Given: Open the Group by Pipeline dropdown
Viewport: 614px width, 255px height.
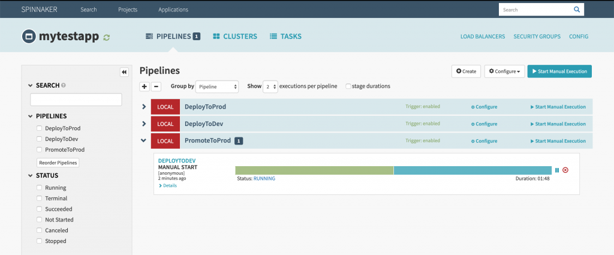Looking at the screenshot, I should pos(218,86).
